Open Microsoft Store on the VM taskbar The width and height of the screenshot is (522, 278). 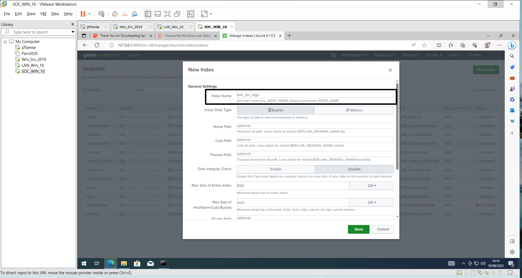pyautogui.click(x=137, y=263)
